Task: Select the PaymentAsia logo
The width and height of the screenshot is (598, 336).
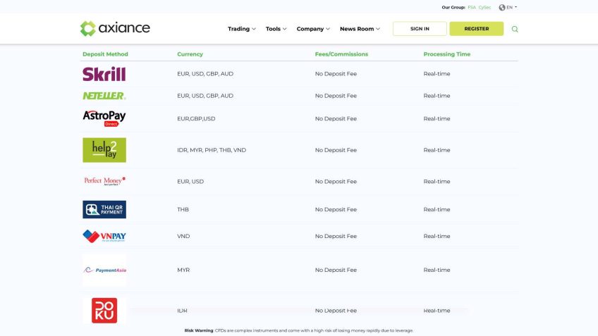Action: coord(104,270)
